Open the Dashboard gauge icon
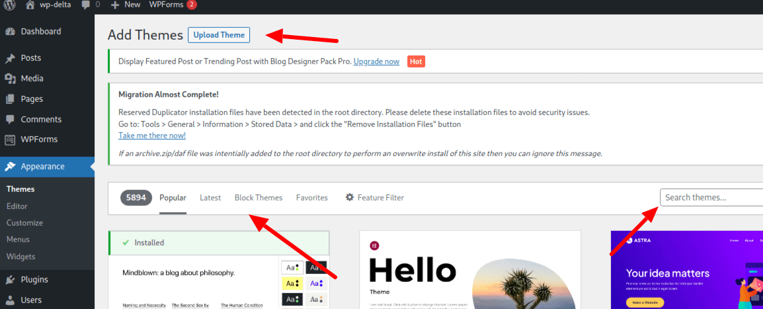This screenshot has height=309, width=763. pyautogui.click(x=10, y=32)
